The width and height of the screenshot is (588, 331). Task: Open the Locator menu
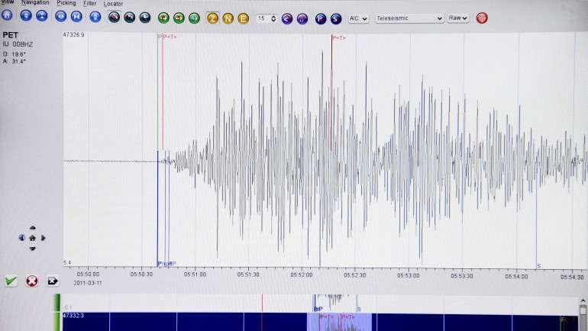point(113,4)
